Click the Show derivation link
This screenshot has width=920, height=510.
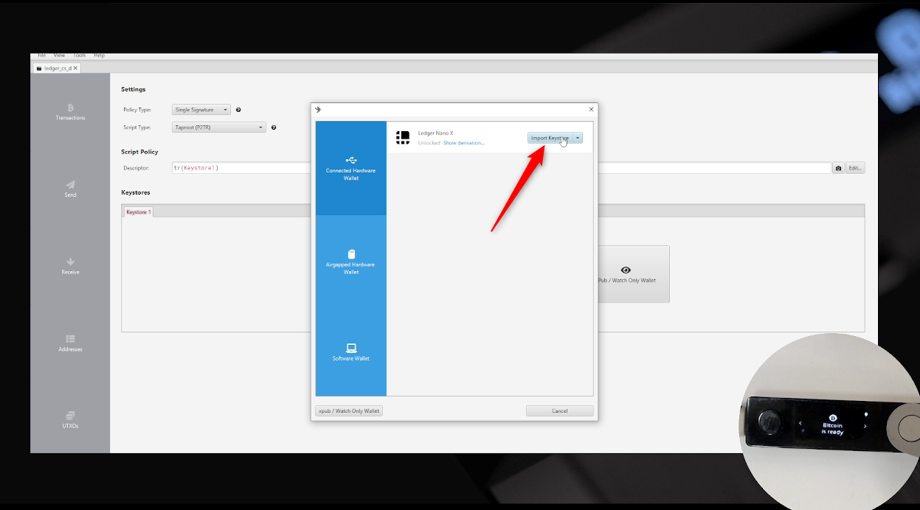[x=463, y=143]
